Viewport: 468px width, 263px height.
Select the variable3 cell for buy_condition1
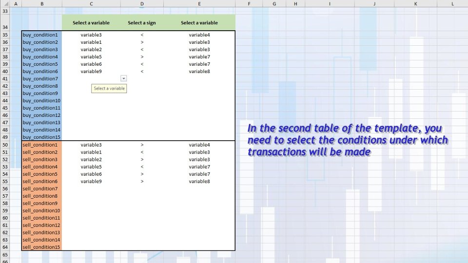click(x=91, y=35)
